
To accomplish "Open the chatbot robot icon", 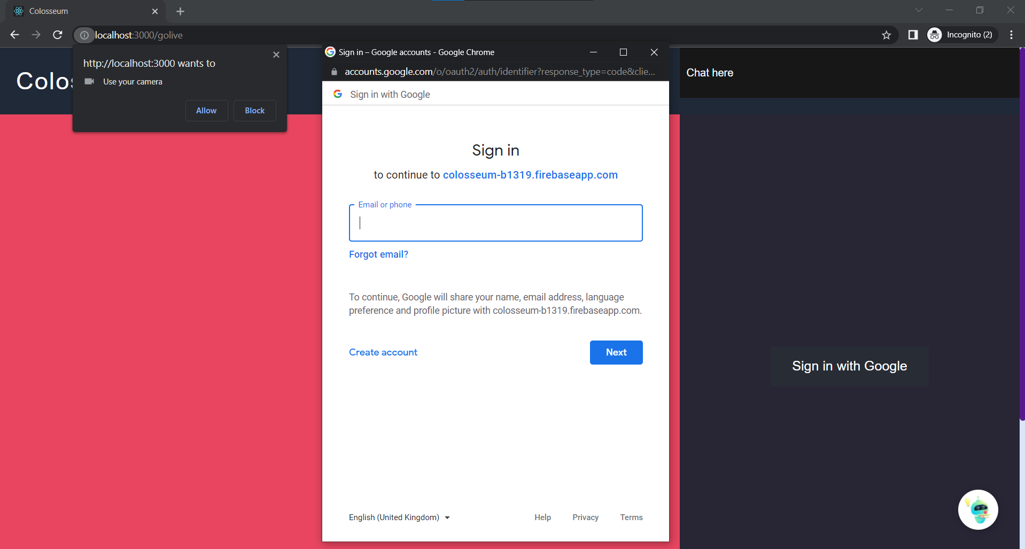I will pyautogui.click(x=978, y=510).
